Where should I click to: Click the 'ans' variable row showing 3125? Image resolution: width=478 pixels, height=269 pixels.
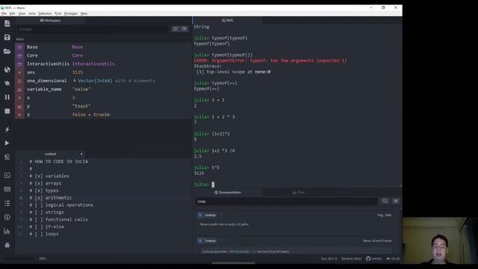pos(103,72)
